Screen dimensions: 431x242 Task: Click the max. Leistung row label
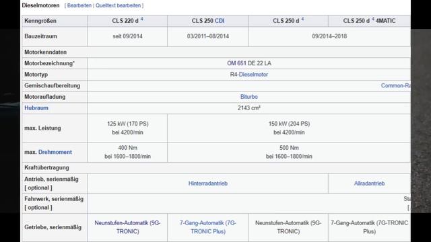[x=42, y=128]
